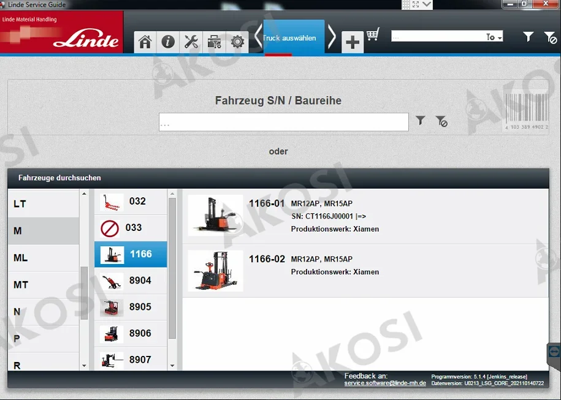
Task: Select series 8904 in list
Action: (x=131, y=281)
